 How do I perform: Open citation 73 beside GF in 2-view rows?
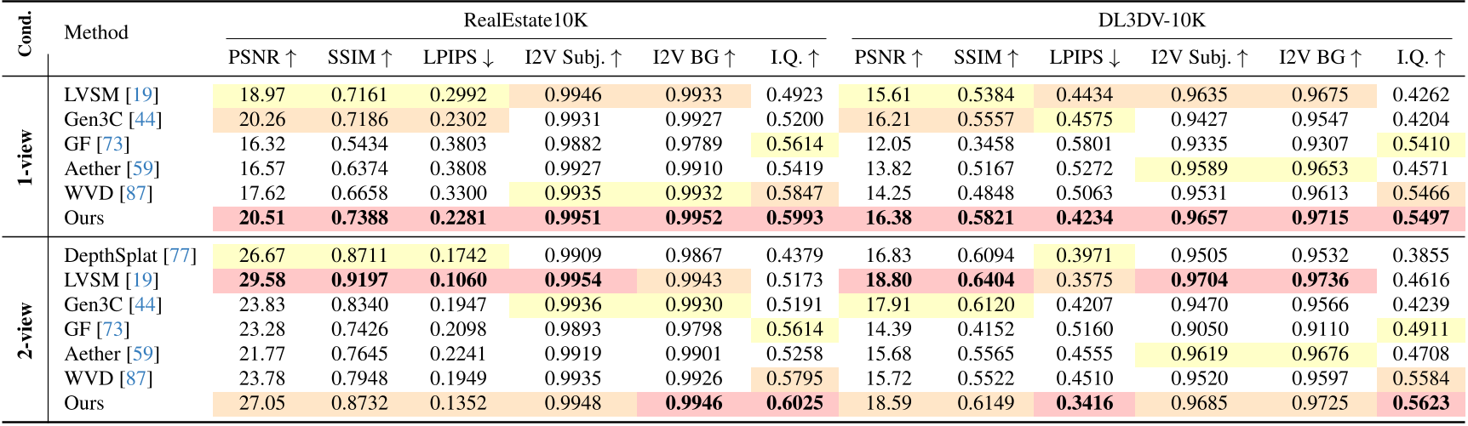[x=112, y=330]
